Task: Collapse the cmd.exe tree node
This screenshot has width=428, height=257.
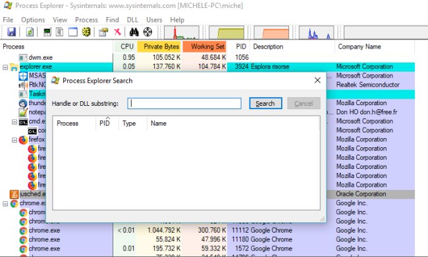Action: [x=14, y=122]
